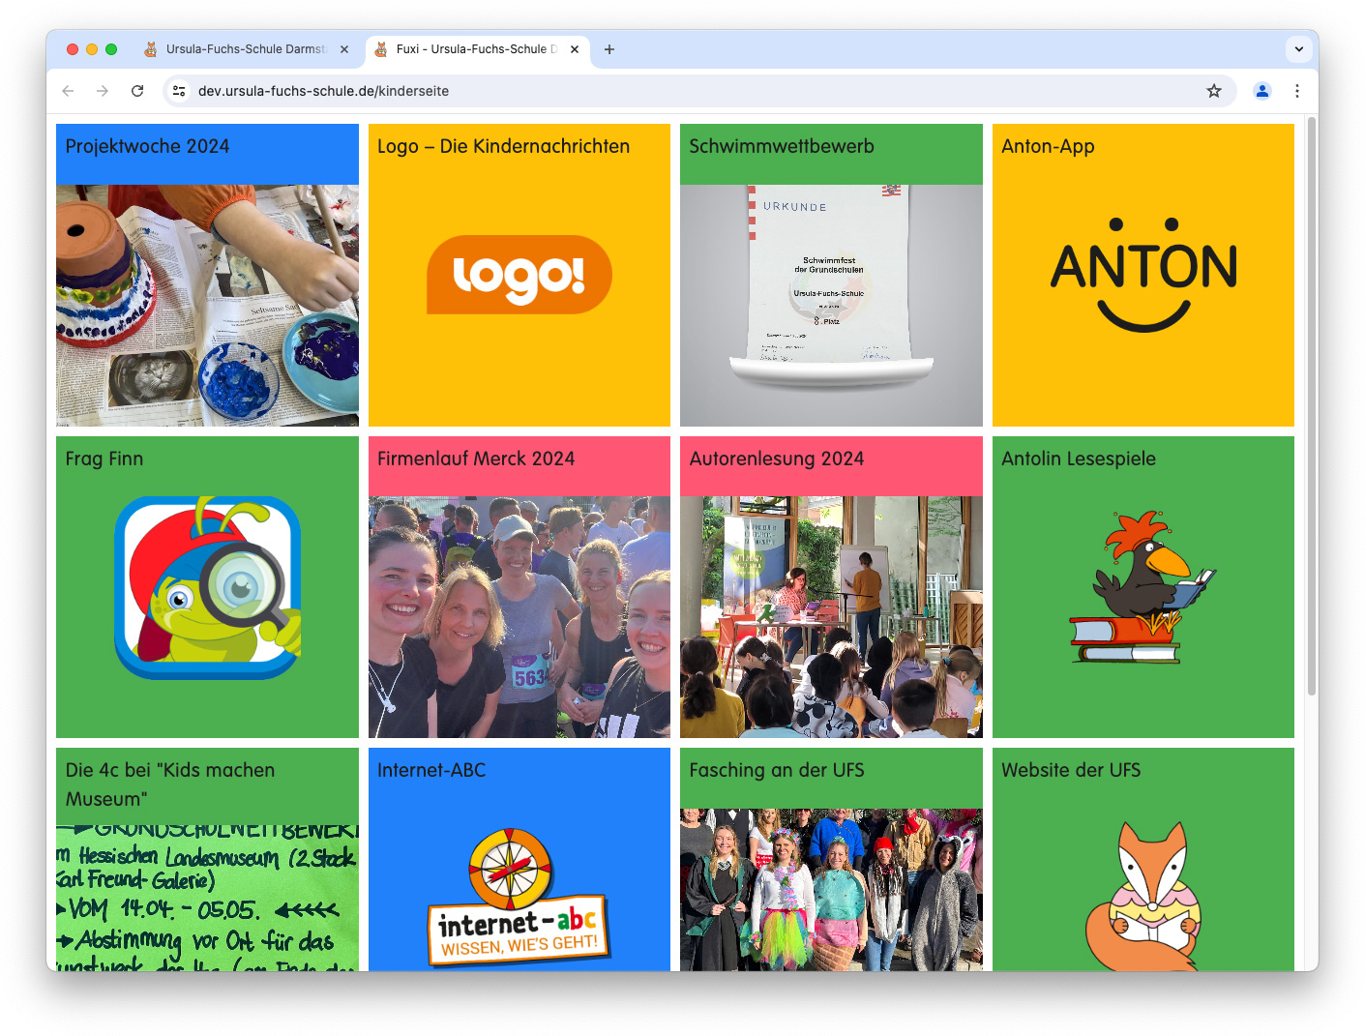Open a new tab with the plus button
The height and width of the screenshot is (1036, 1365).
[x=609, y=49]
